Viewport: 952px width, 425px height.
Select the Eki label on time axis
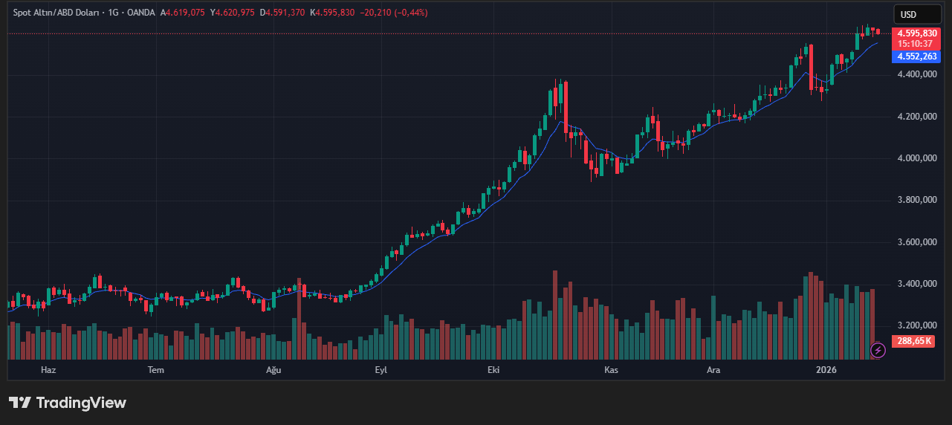point(494,369)
